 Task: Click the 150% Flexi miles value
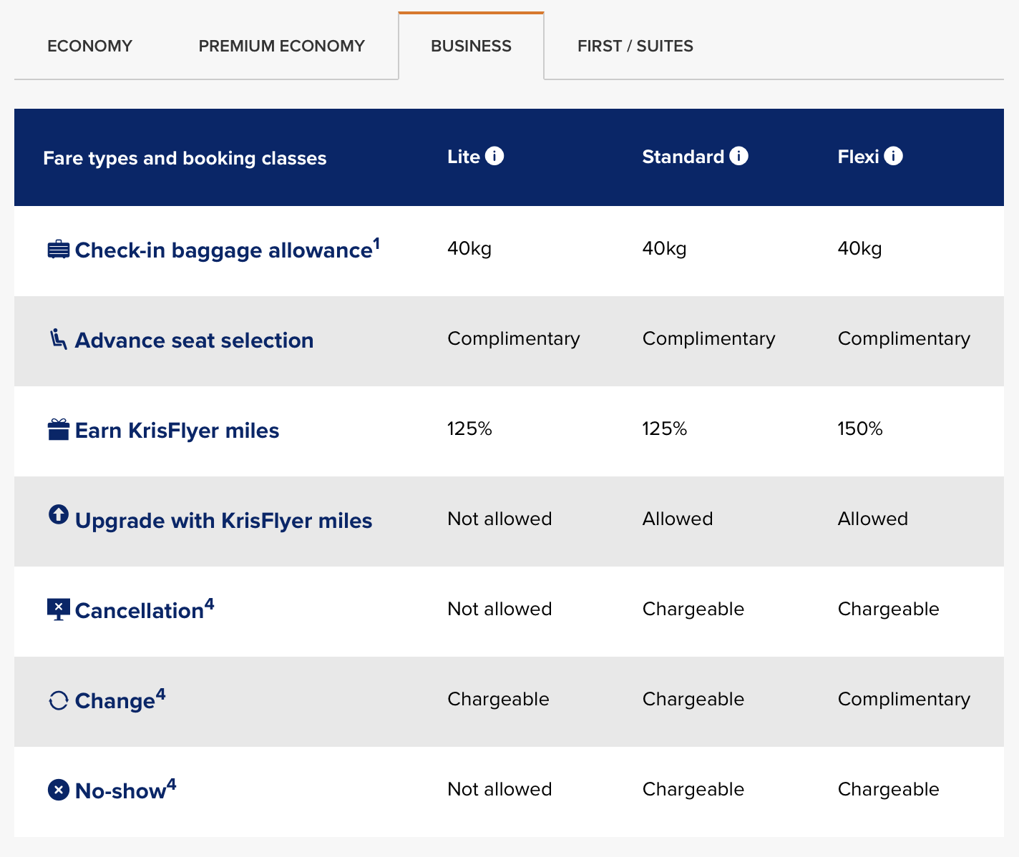click(860, 429)
